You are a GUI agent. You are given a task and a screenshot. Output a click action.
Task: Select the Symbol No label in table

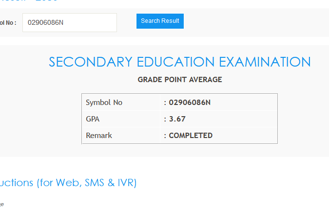pyautogui.click(x=104, y=103)
